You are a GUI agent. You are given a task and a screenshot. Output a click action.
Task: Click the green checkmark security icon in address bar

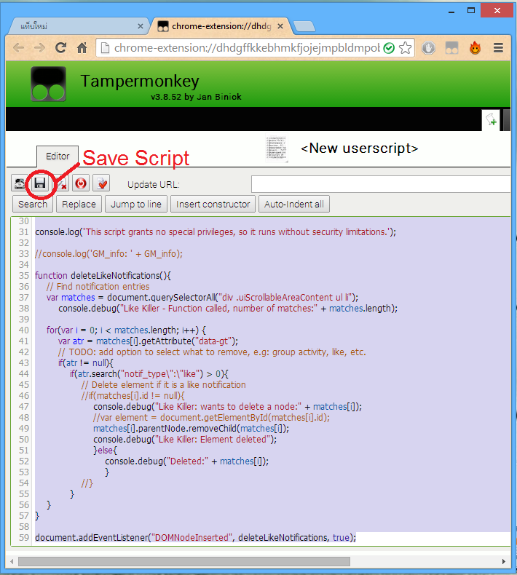point(389,48)
